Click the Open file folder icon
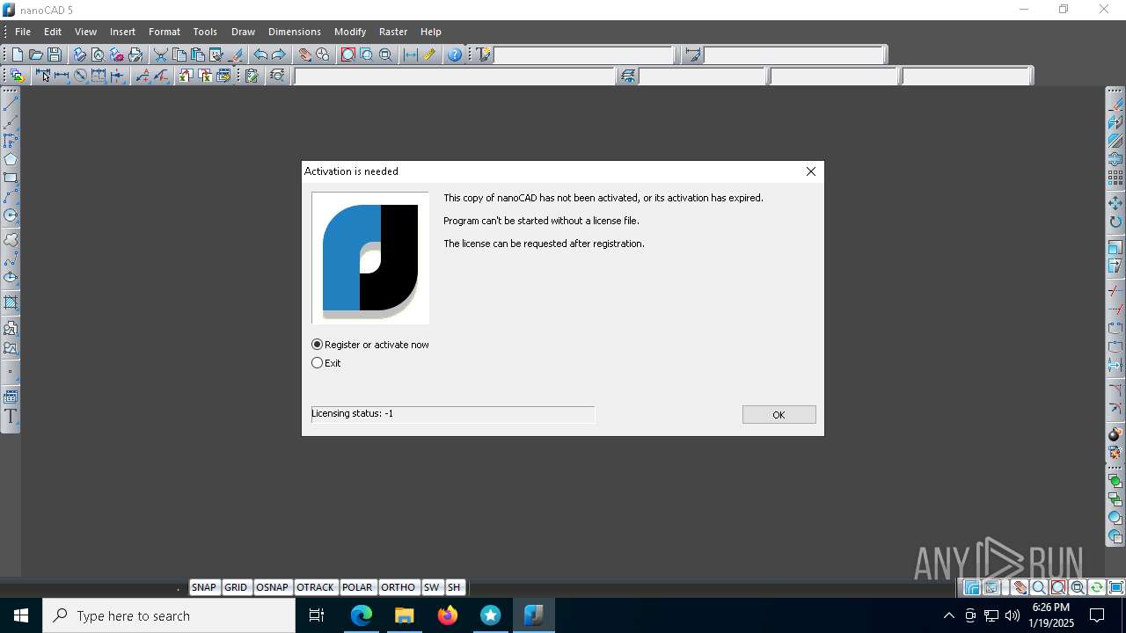Viewport: 1126px width, 633px height. [x=36, y=55]
